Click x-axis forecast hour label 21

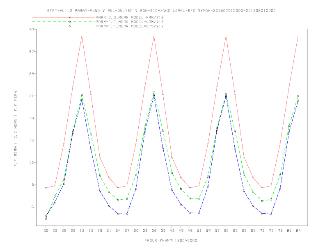click(x=109, y=230)
